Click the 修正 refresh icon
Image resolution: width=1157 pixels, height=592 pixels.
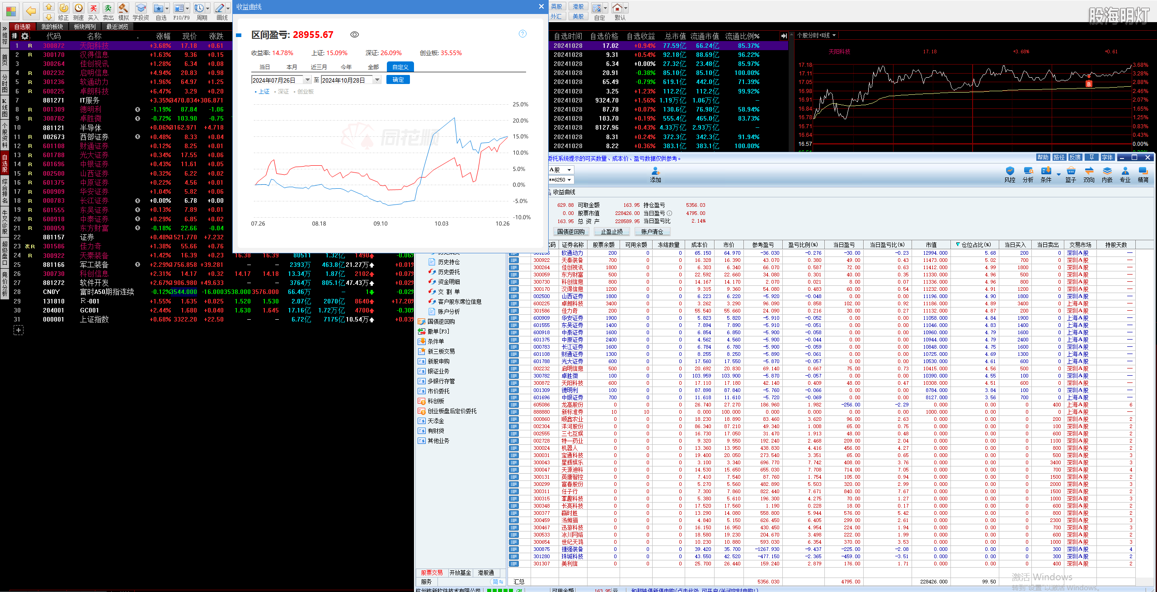[64, 8]
